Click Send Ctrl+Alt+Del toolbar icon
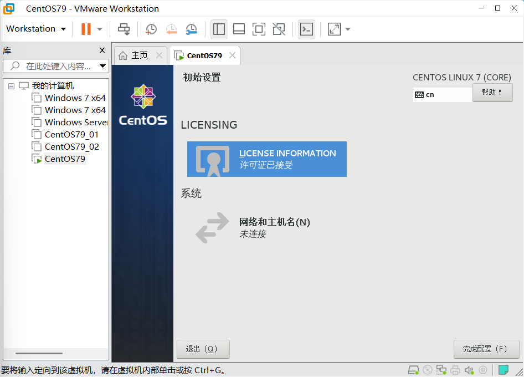The height and width of the screenshot is (377, 524). [x=124, y=29]
